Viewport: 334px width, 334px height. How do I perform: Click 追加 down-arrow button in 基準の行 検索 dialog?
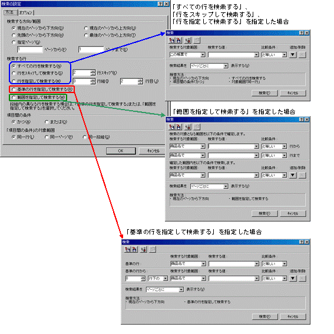coord(293,278)
